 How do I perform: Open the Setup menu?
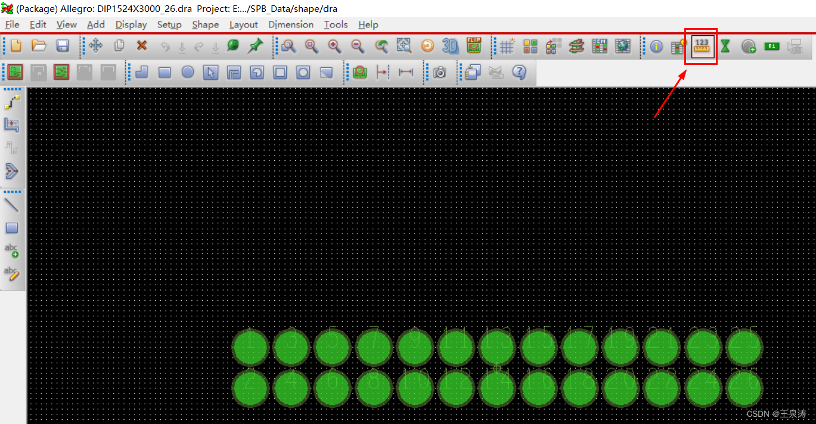(169, 24)
